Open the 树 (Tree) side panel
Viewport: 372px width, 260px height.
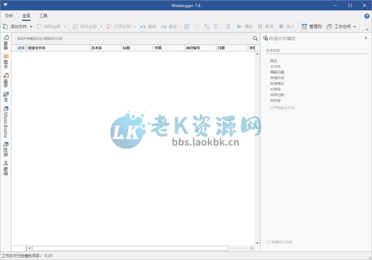(6, 97)
